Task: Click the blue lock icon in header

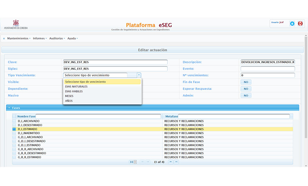Action: [292, 24]
